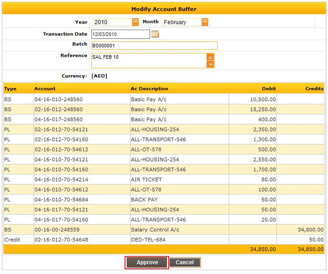Select account 04-16-010-248560
Screen dimensions: 328x274
pos(59,99)
